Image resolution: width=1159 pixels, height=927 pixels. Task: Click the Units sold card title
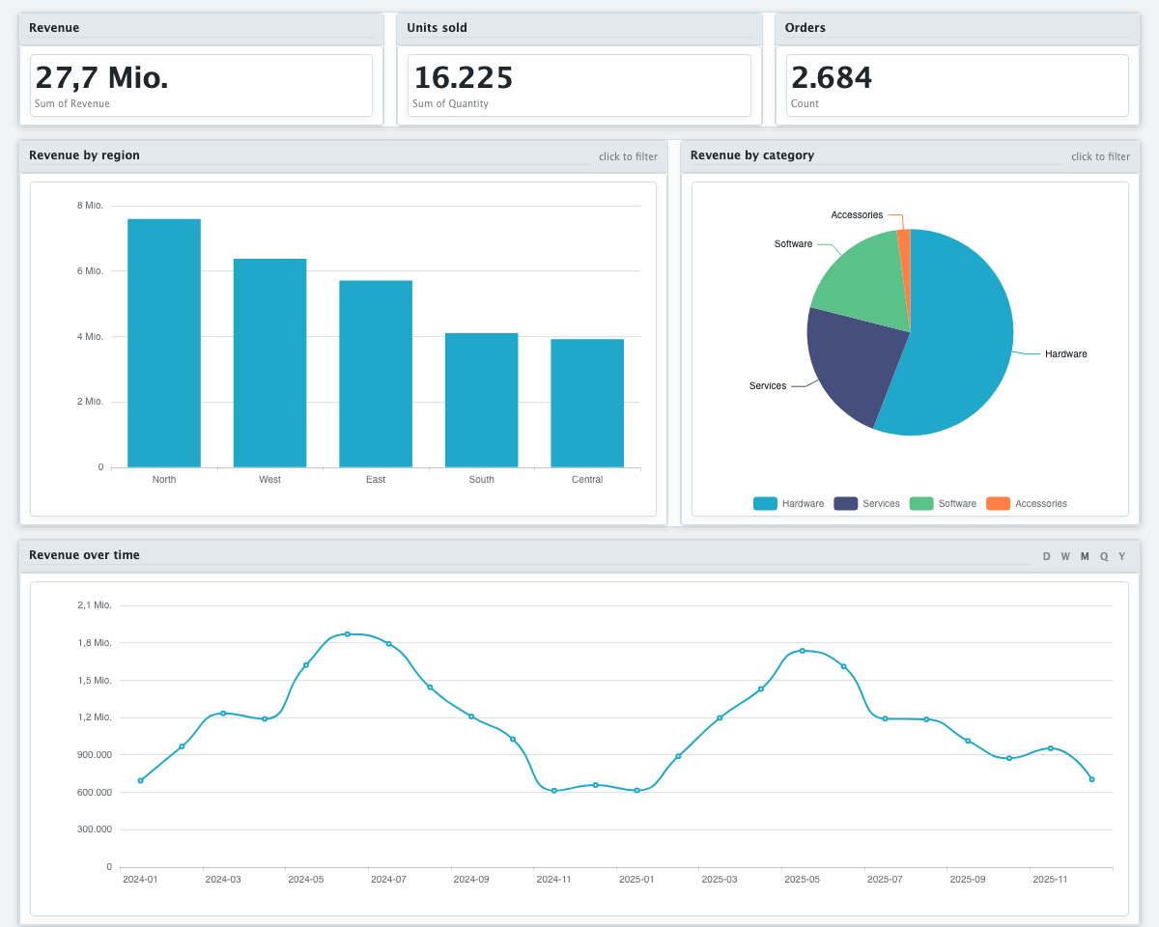coord(437,28)
